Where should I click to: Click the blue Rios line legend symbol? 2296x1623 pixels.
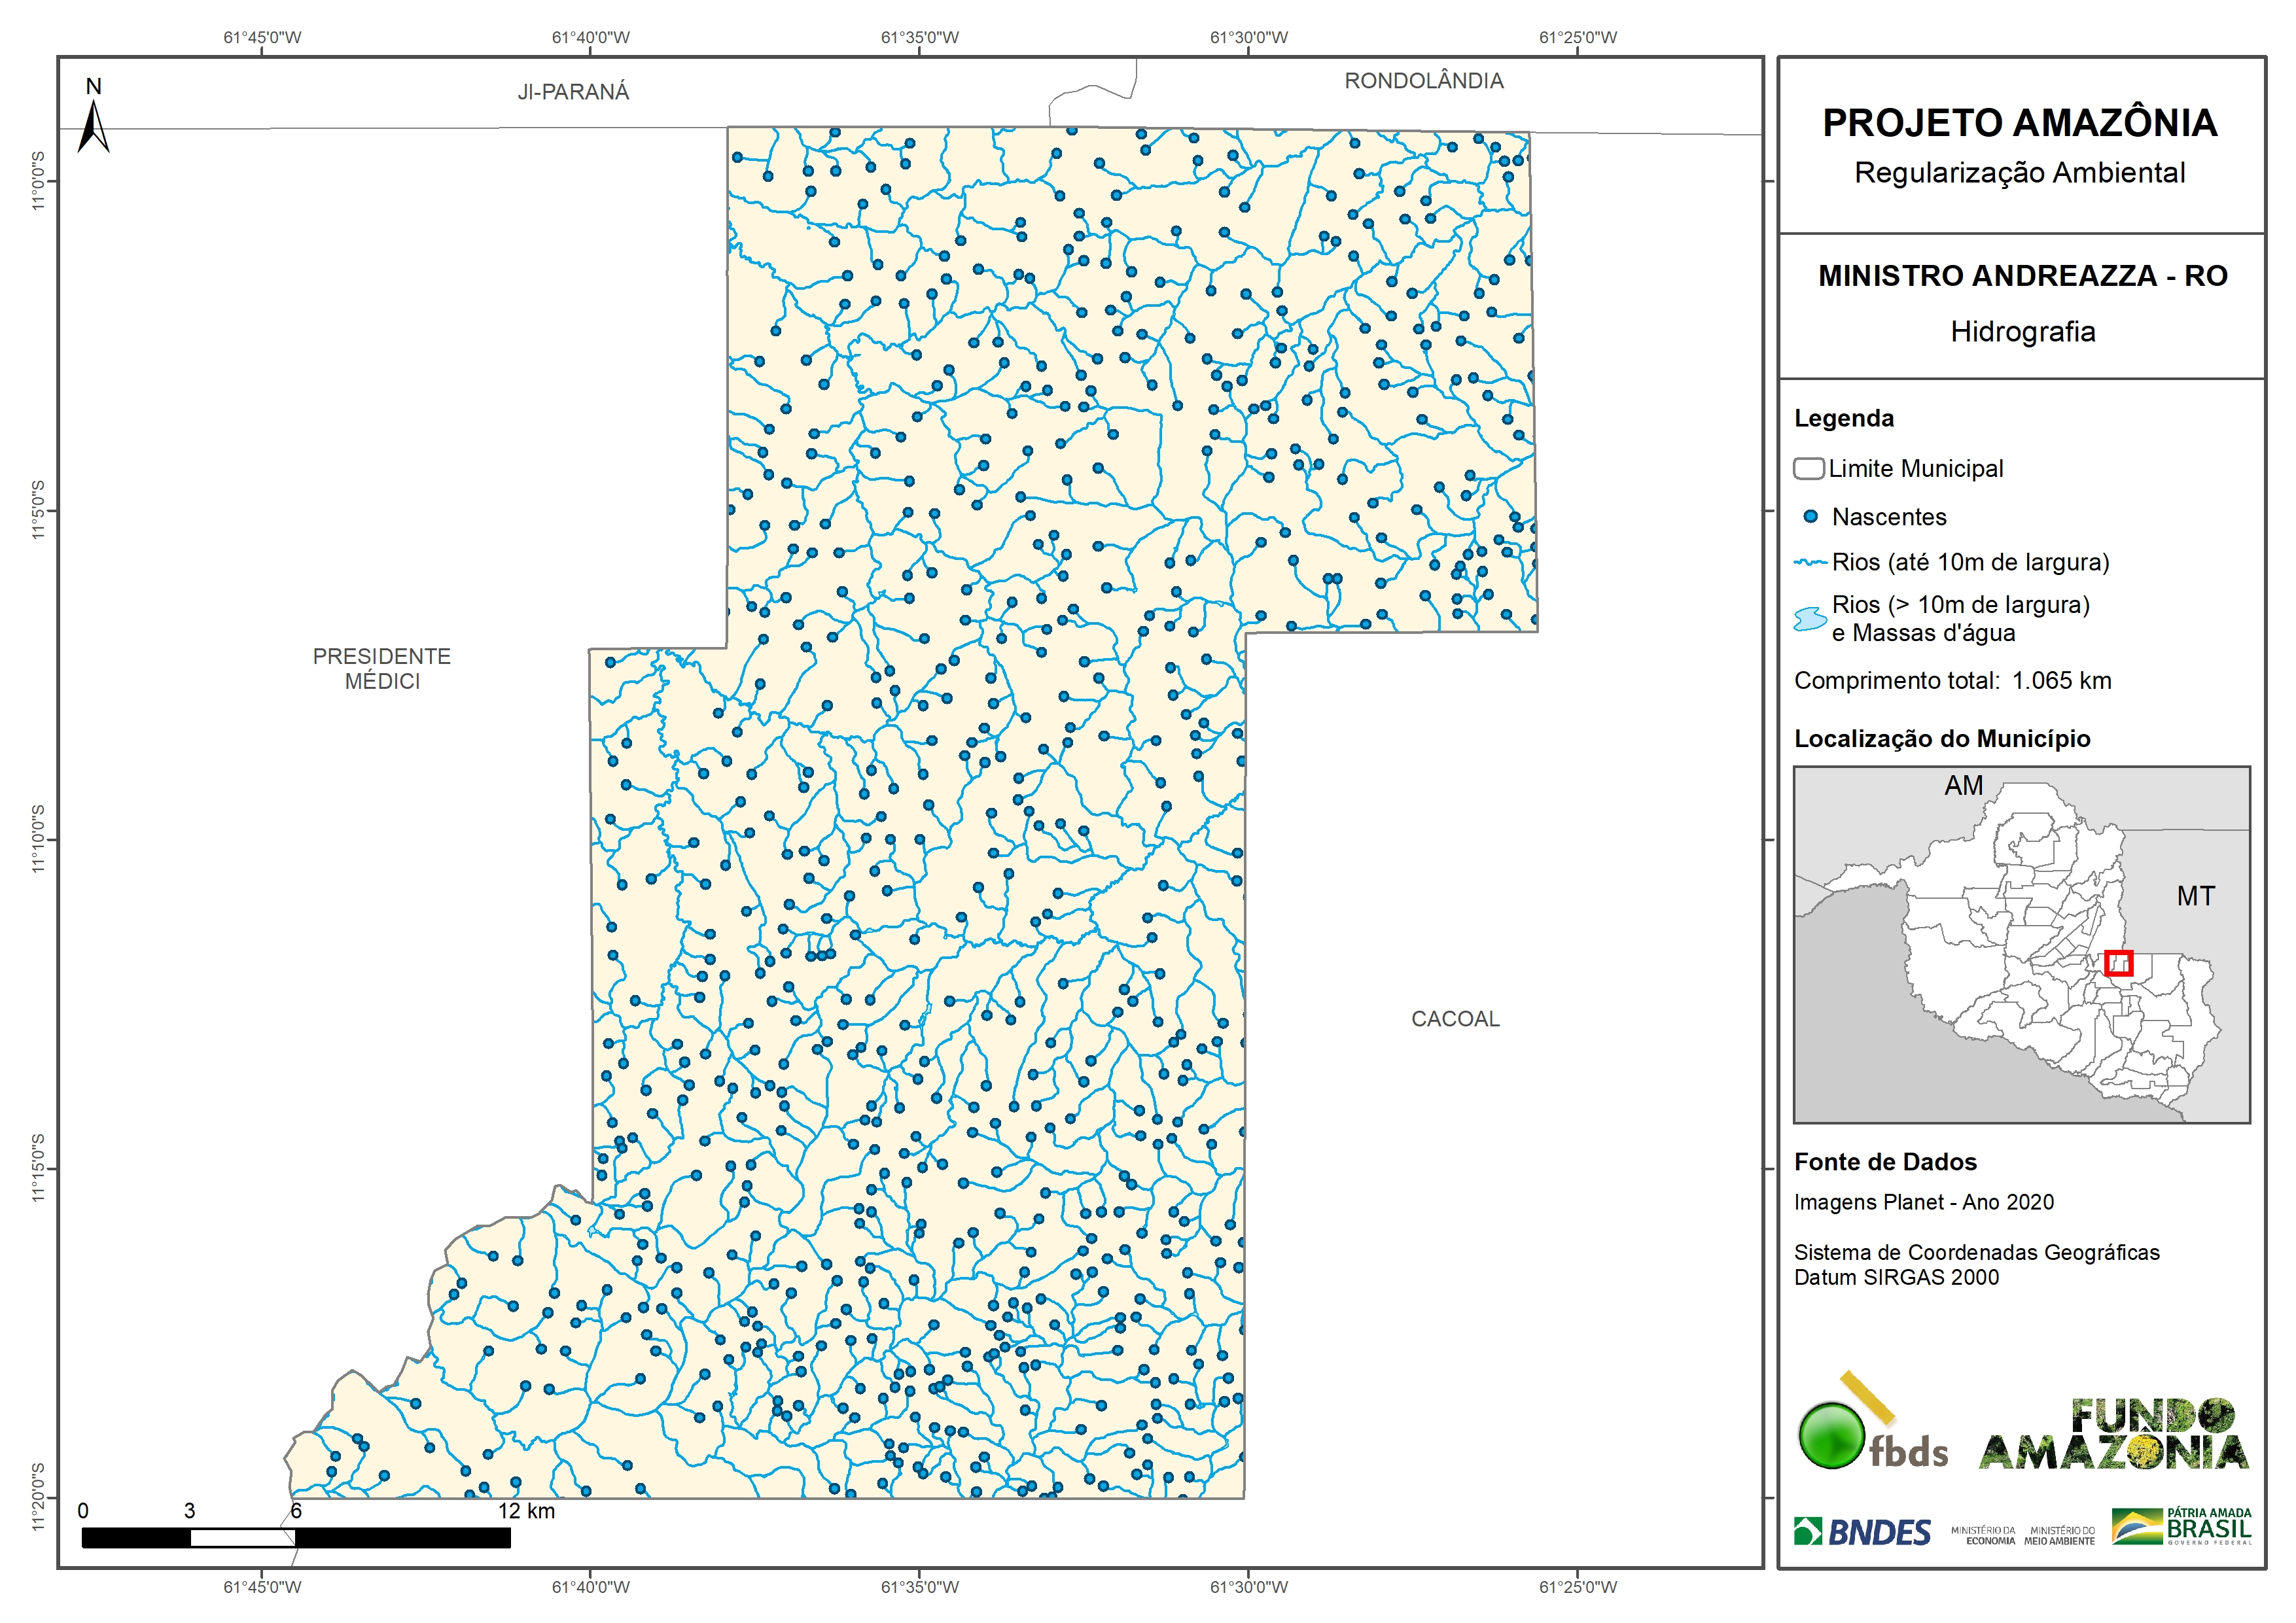(x=1810, y=563)
